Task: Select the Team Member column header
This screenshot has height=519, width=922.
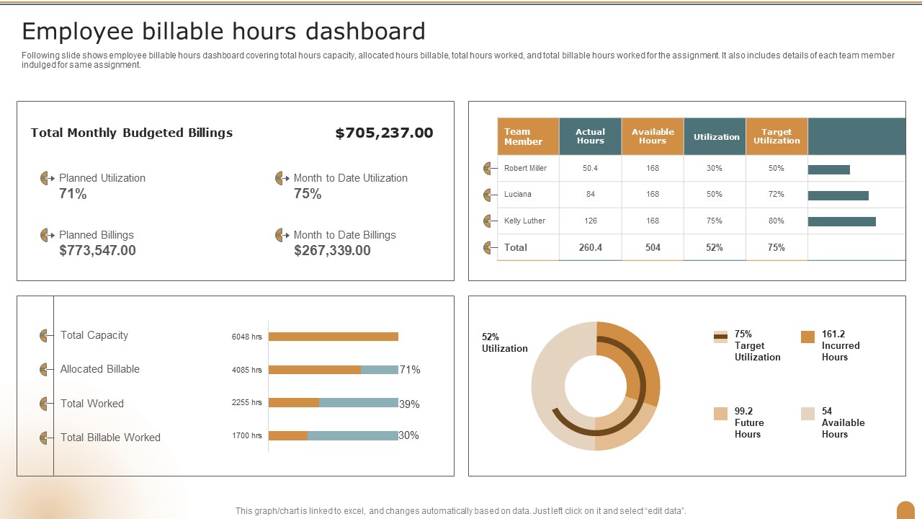Action: (x=528, y=136)
